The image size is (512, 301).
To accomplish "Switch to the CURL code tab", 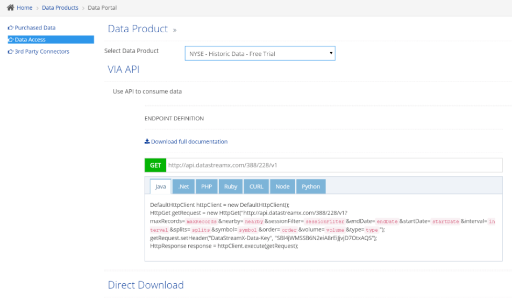I will pos(257,187).
